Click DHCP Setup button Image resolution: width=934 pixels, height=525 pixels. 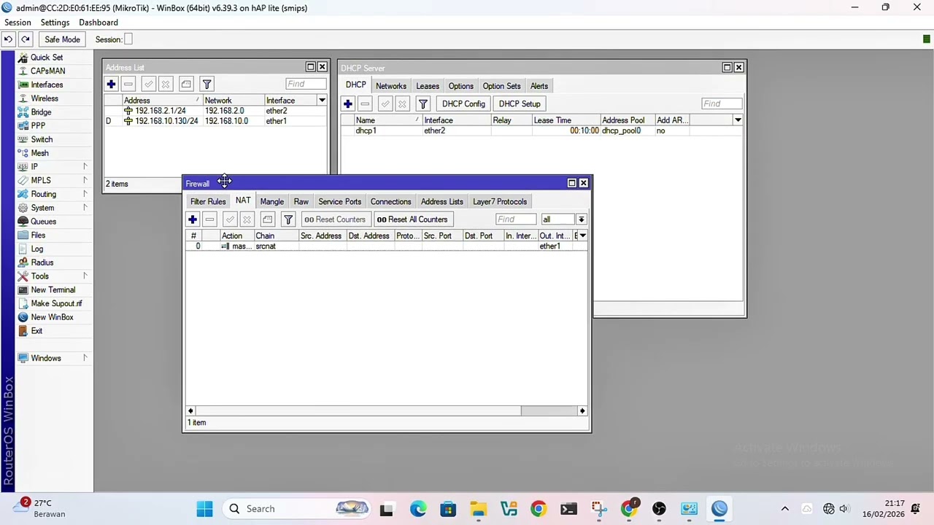point(520,104)
